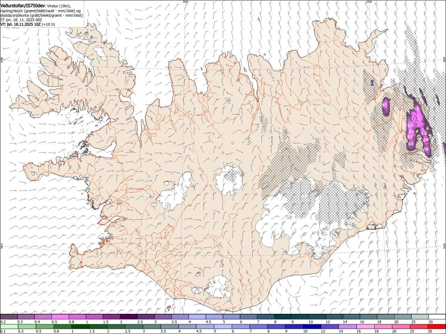This screenshot has height=334, width=446.
Task: Click the lavender 4 snow legend swatch
Action: click(x=197, y=317)
